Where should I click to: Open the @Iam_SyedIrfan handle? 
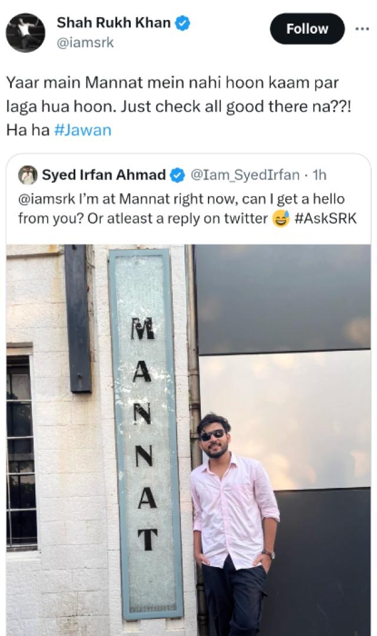tap(243, 175)
